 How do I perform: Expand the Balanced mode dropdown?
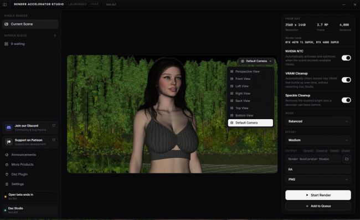318,121
